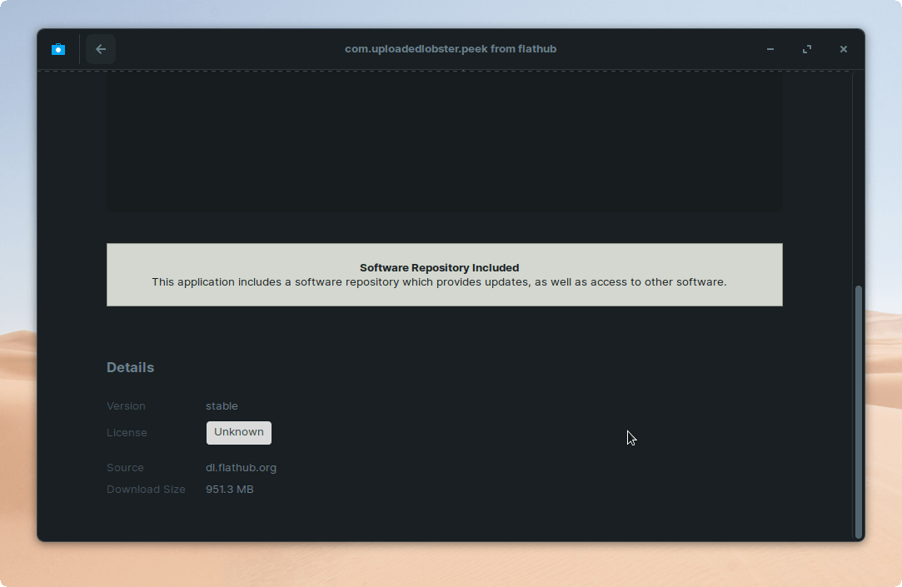
Task: Click the Download Size label
Action: pyautogui.click(x=146, y=490)
